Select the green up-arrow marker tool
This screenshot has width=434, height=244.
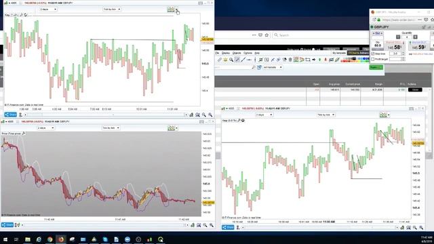coord(319,60)
